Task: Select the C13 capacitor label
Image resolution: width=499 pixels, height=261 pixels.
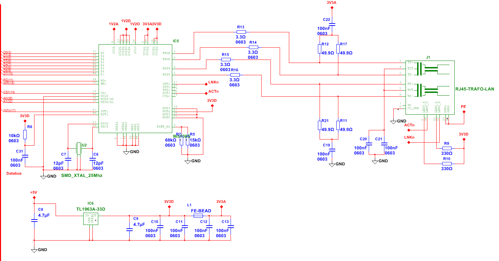Action: (225, 222)
